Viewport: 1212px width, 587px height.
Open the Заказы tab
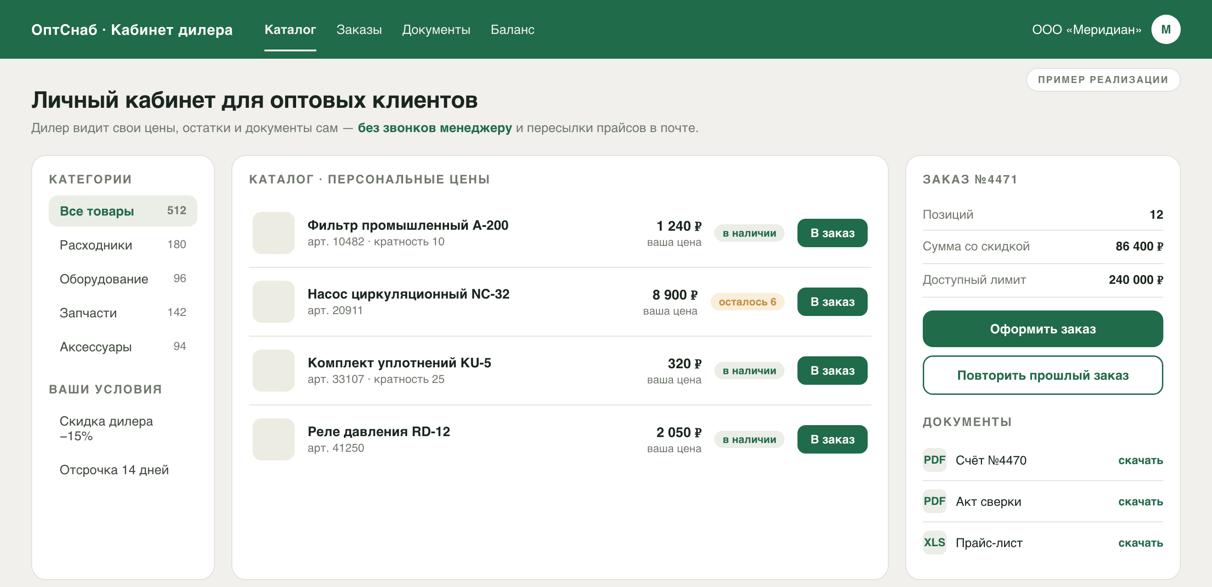coord(359,30)
